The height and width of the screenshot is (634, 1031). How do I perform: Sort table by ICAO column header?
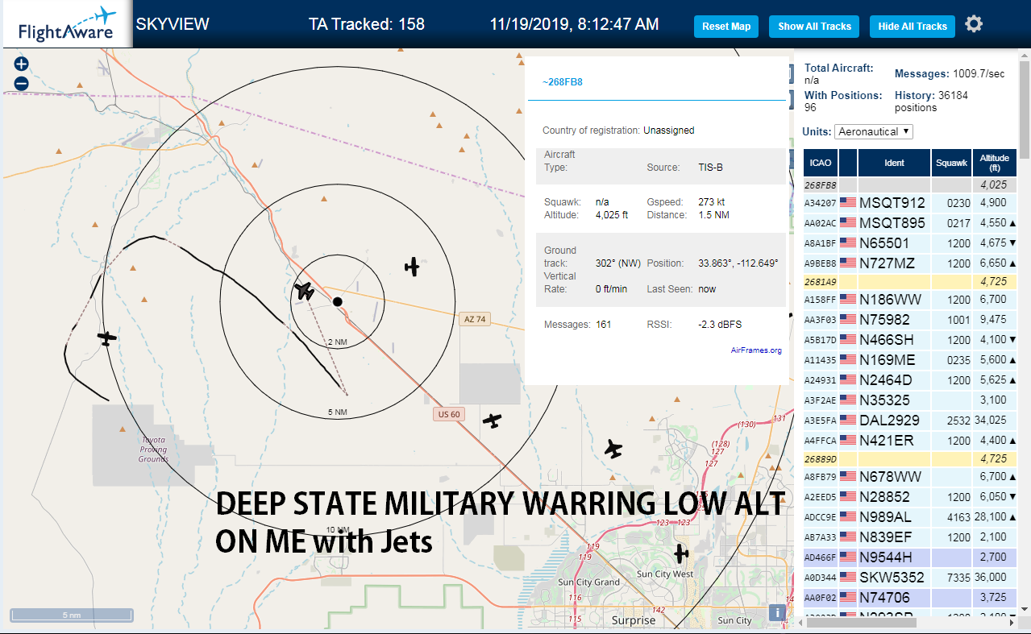pyautogui.click(x=821, y=163)
